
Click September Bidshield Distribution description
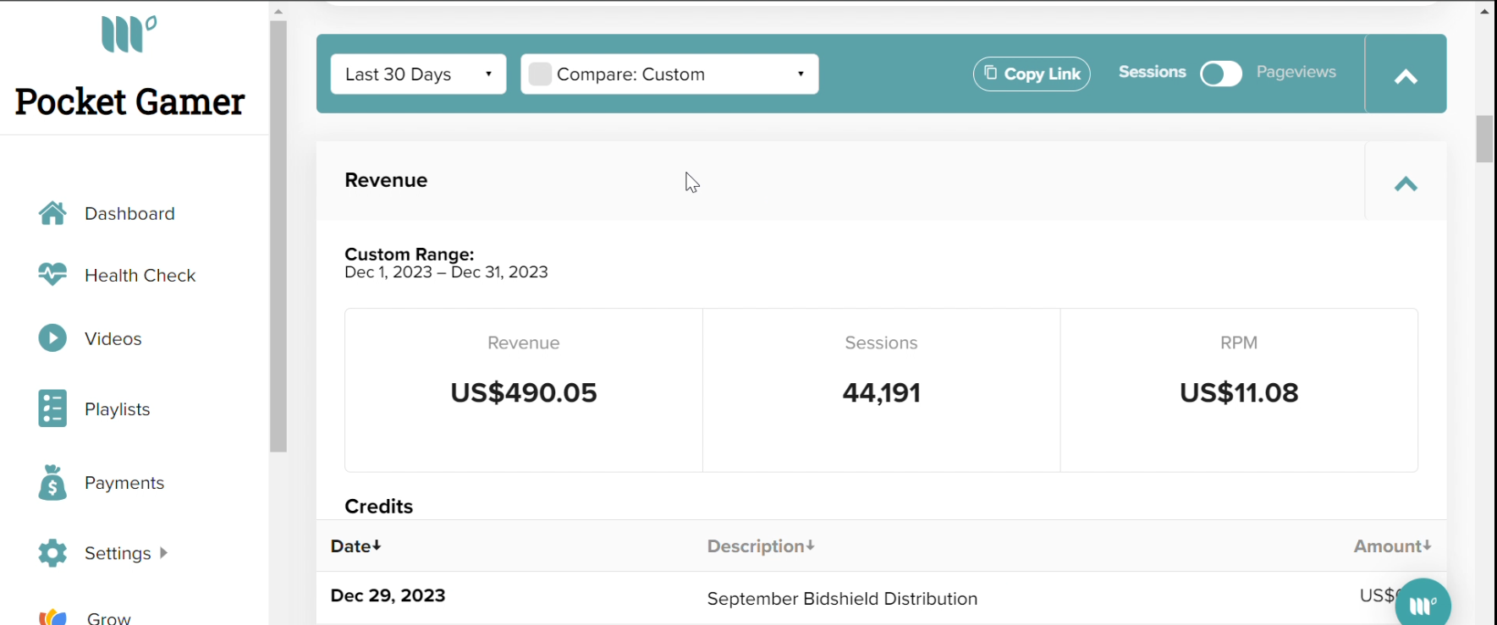click(x=842, y=599)
